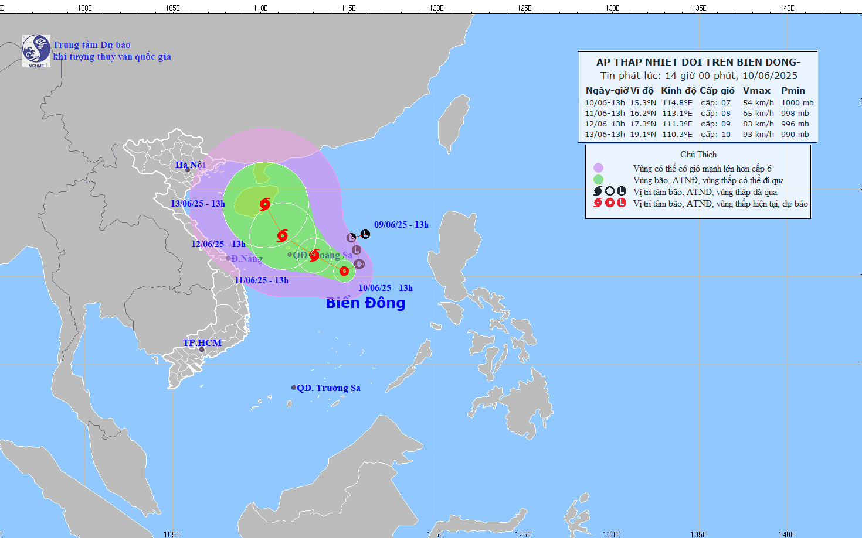The width and height of the screenshot is (862, 538).
Task: Click the 'cấp: 09' wind level cell
Action: coord(715,124)
